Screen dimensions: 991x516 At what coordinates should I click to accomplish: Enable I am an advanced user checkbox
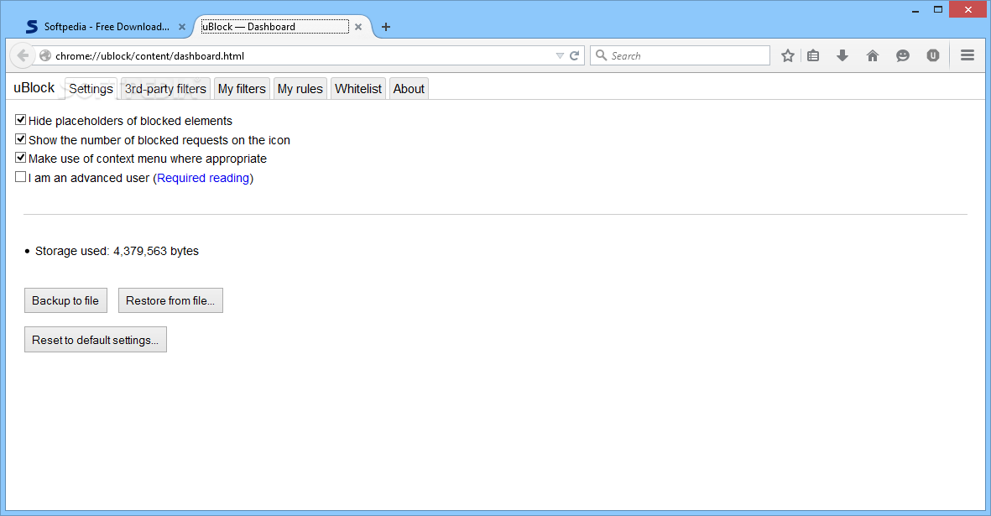tap(21, 177)
